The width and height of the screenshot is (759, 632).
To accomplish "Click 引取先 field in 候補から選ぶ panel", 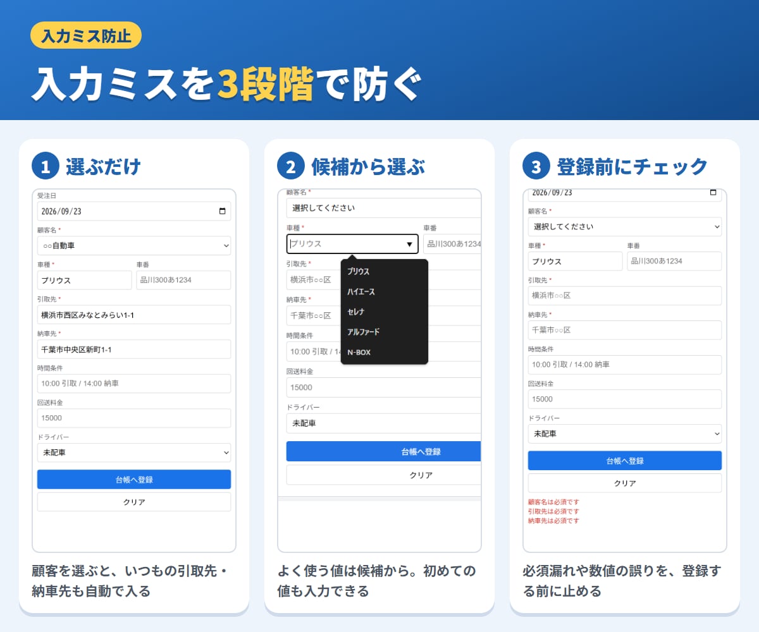I will click(313, 280).
